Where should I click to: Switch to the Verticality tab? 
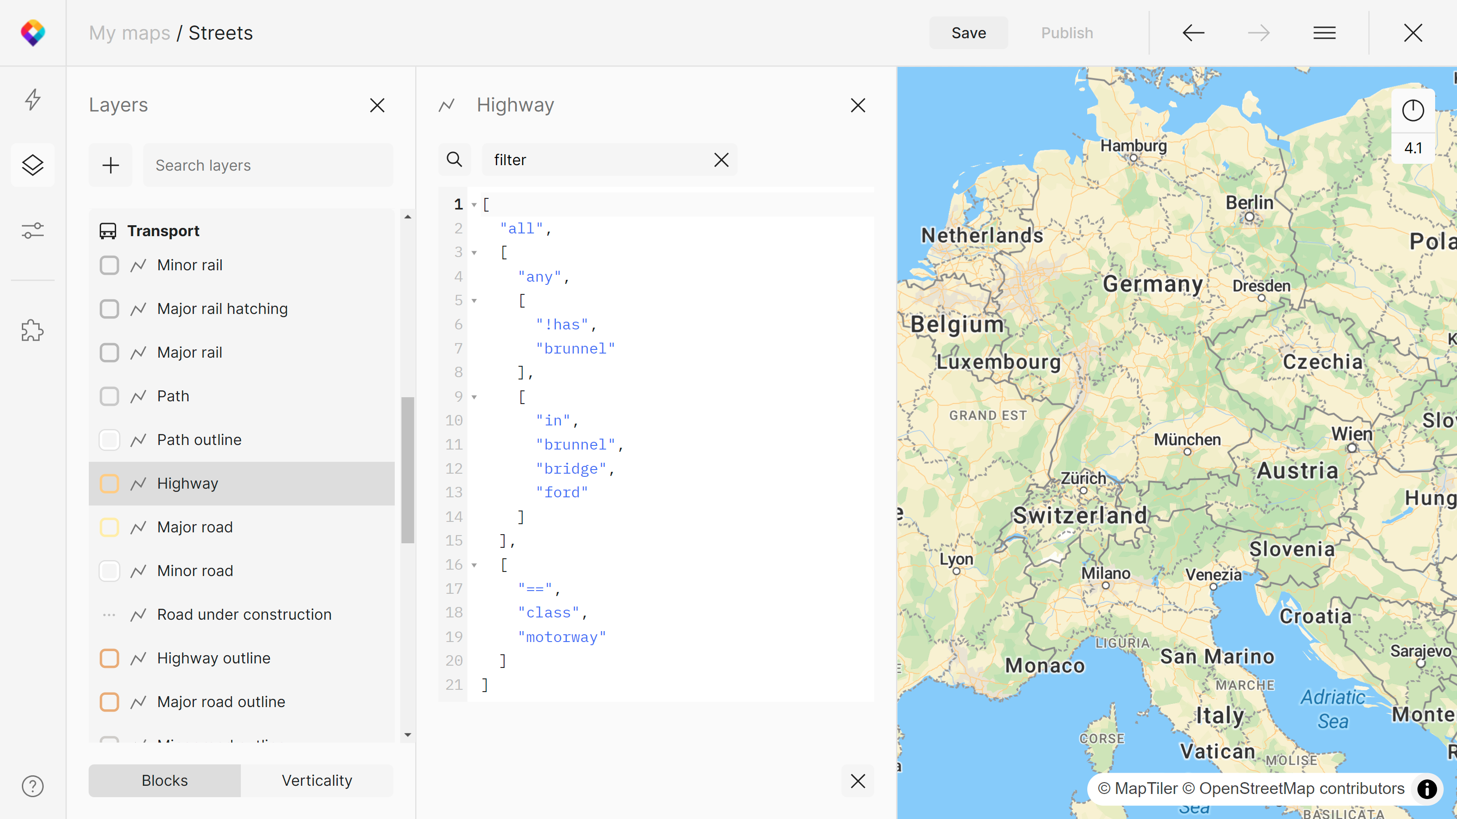317,781
